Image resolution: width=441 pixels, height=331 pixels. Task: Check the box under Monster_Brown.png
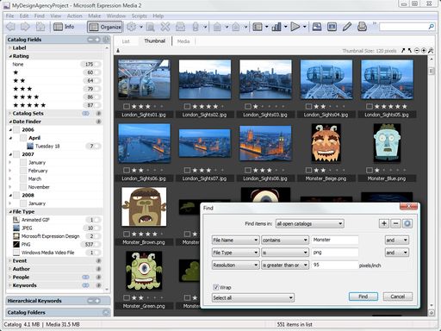pyautogui.click(x=126, y=234)
